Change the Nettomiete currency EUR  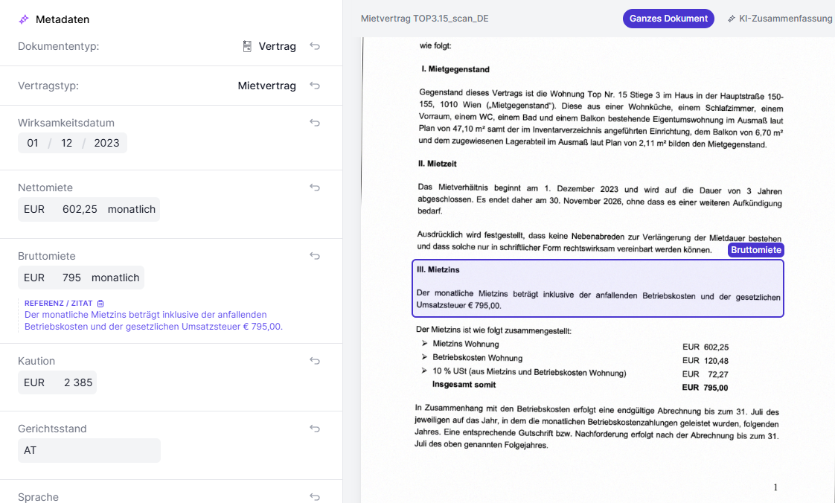34,209
